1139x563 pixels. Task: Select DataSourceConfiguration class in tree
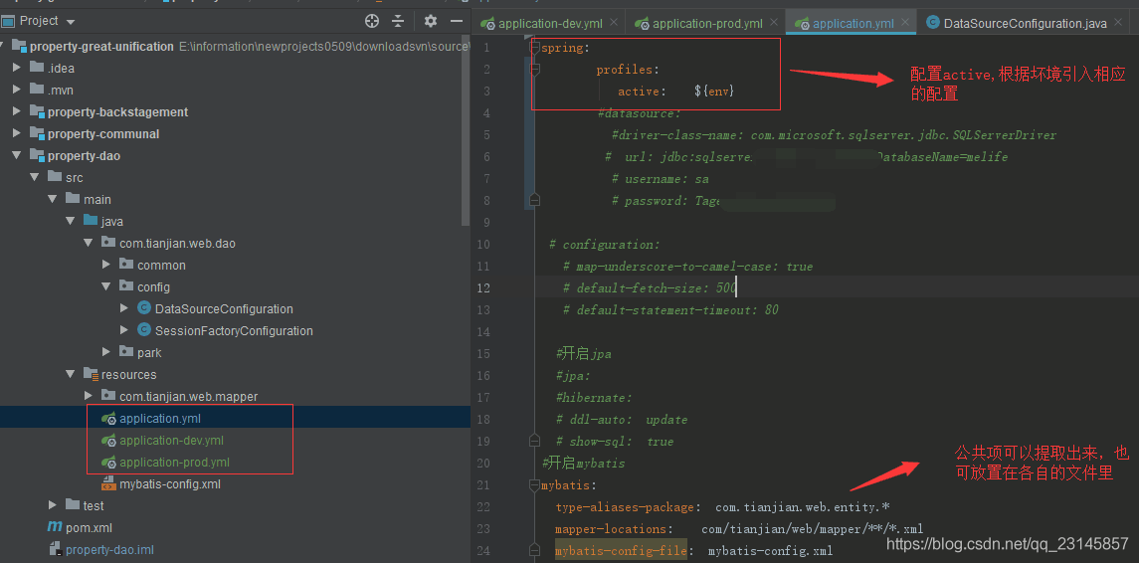pos(224,308)
